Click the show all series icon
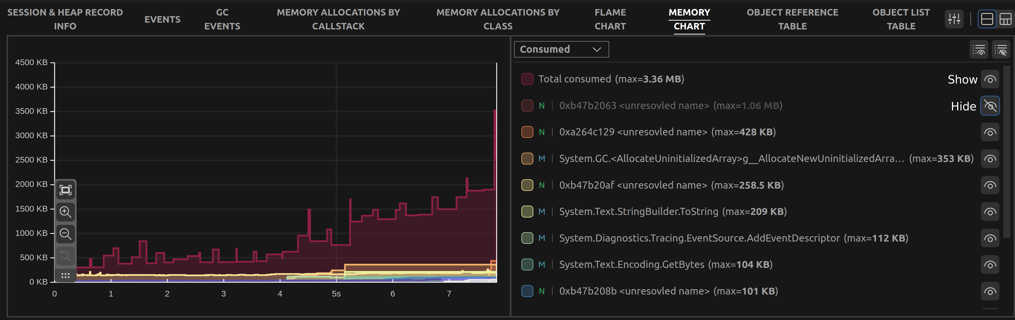 pyautogui.click(x=978, y=50)
